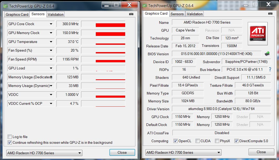
Task: Open the GPU Core Clock sensor dropdown
Action: coord(51,24)
